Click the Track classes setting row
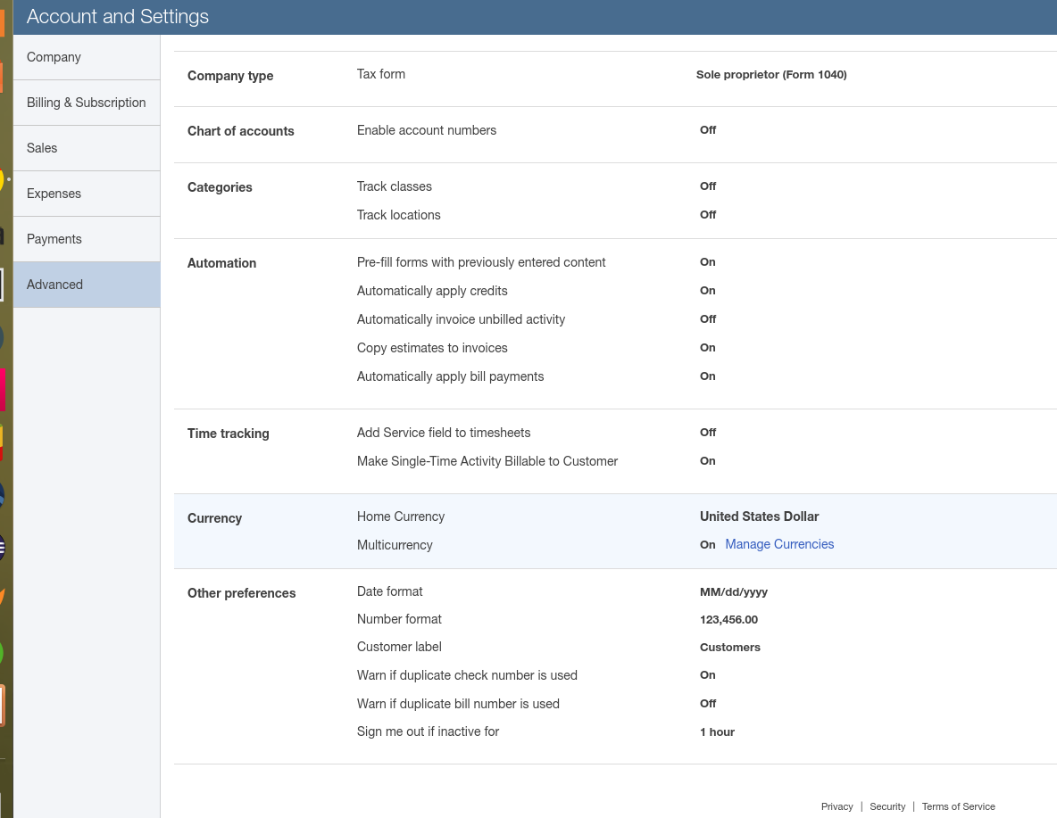 click(395, 186)
